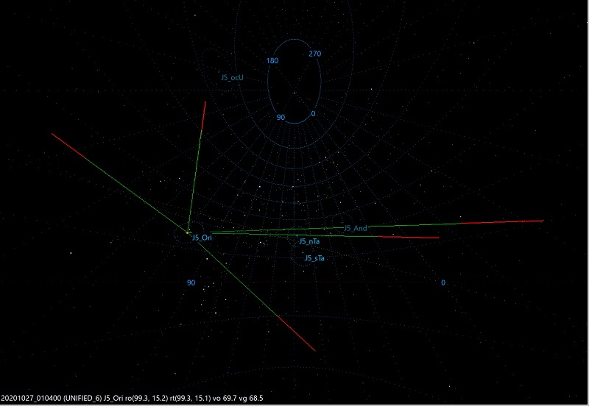Click the 90 label below J5_Ori
The image size is (589, 406).
(191, 282)
